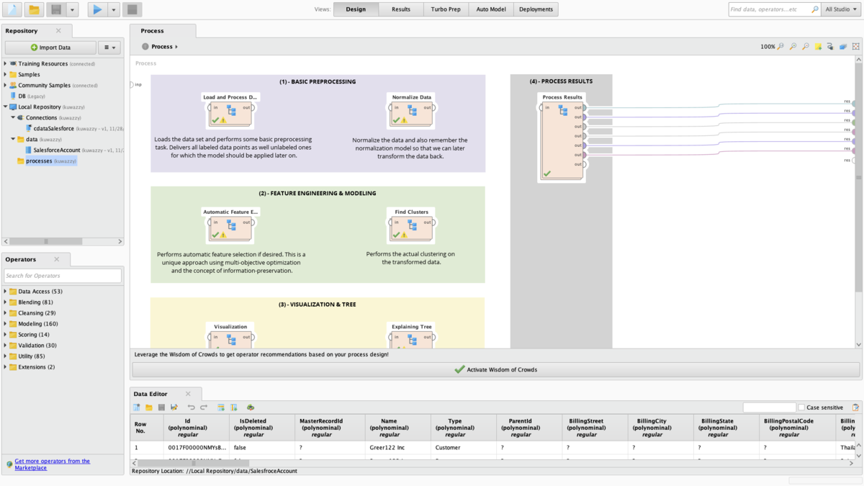The width and height of the screenshot is (864, 486).
Task: Run the process with the play button
Action: [97, 9]
